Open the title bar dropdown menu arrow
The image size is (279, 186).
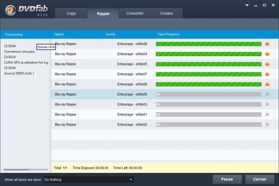(247, 5)
